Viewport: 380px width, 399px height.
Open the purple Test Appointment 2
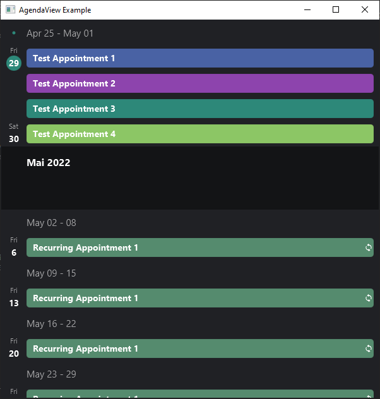[x=199, y=83]
